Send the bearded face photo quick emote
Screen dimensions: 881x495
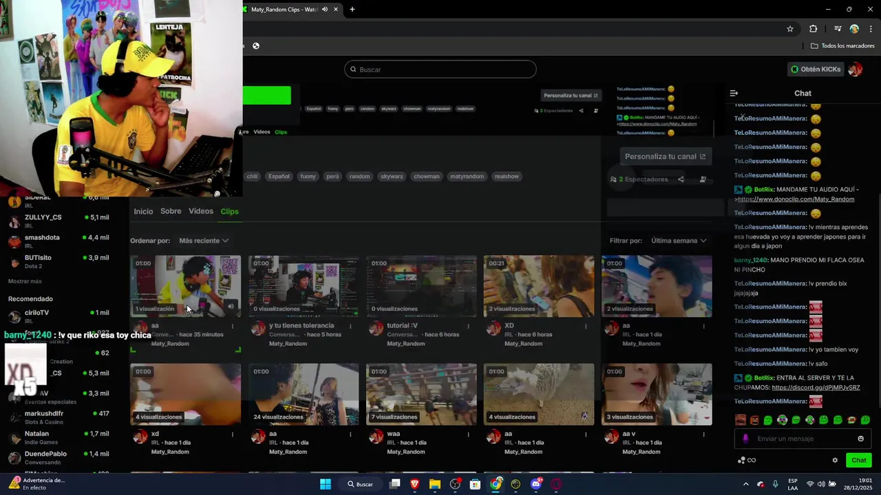740,420
